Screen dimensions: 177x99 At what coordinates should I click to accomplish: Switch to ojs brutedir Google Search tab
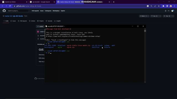pyautogui.click(x=42, y=2)
